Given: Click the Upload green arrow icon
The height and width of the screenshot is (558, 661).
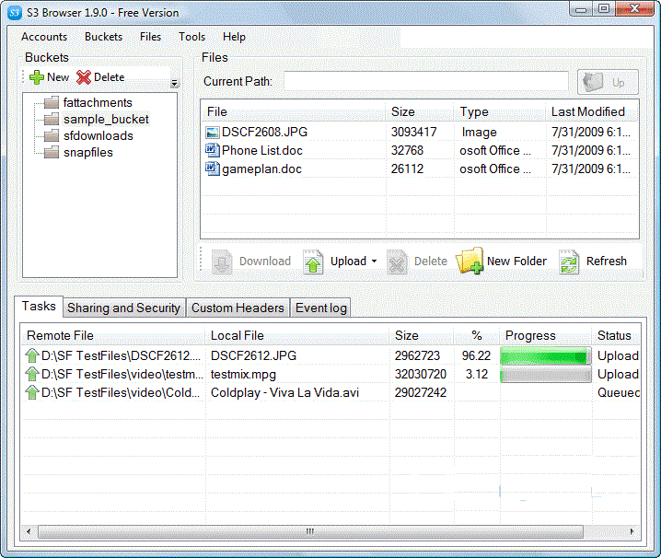Looking at the screenshot, I should click(314, 262).
